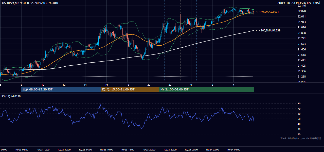Screen dimensions: 324x152
Task: Click the 10/23 08:00 date label
Action: coord(22,150)
